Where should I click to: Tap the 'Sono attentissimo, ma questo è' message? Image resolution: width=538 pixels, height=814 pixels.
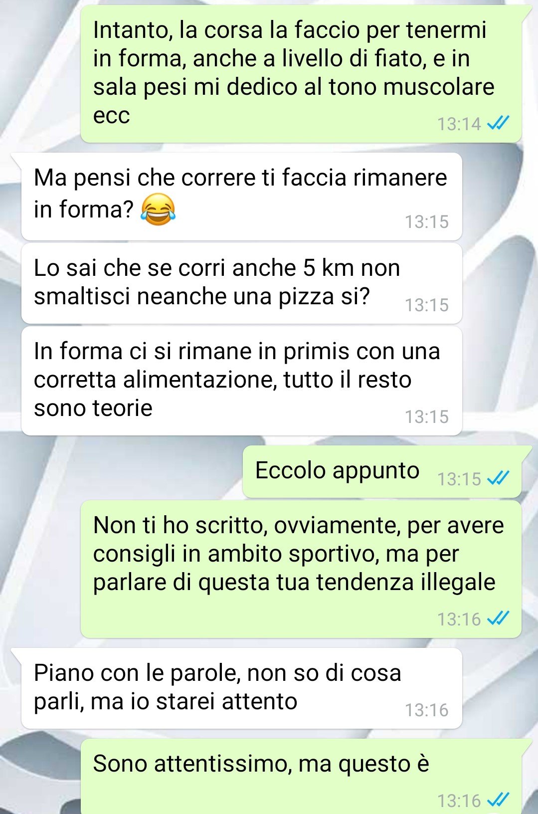coord(301,777)
